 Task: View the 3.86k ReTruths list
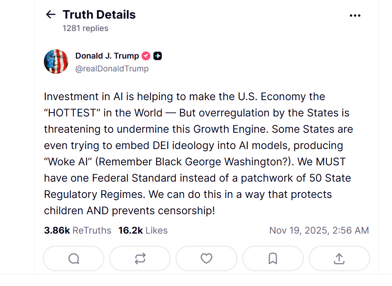tap(78, 231)
